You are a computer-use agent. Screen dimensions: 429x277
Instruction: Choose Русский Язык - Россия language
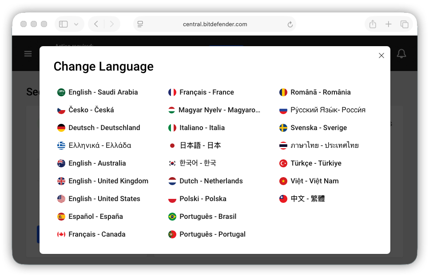click(x=322, y=110)
